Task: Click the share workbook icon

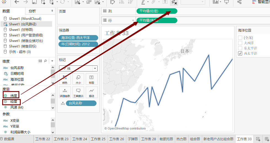Action: point(239,2)
